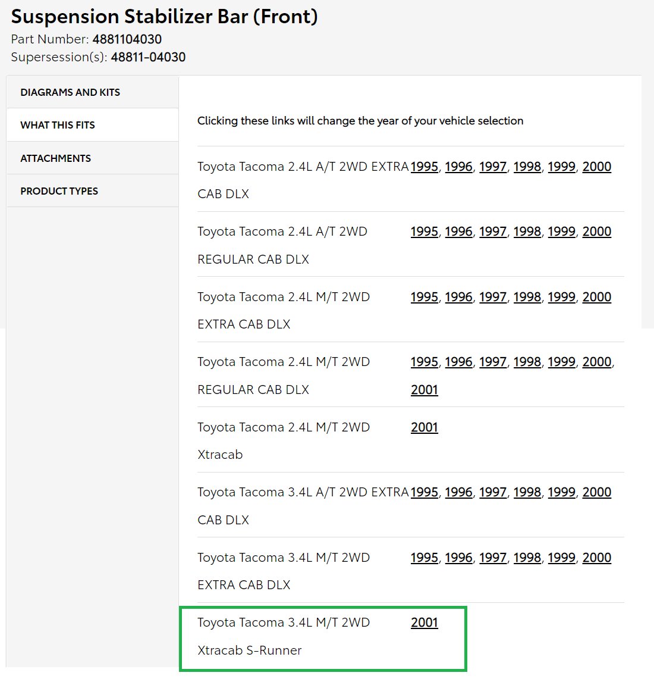This screenshot has width=654, height=685.
Task: Go to 1998 for 3.4L M/T Extra Cab DLX
Action: [527, 558]
